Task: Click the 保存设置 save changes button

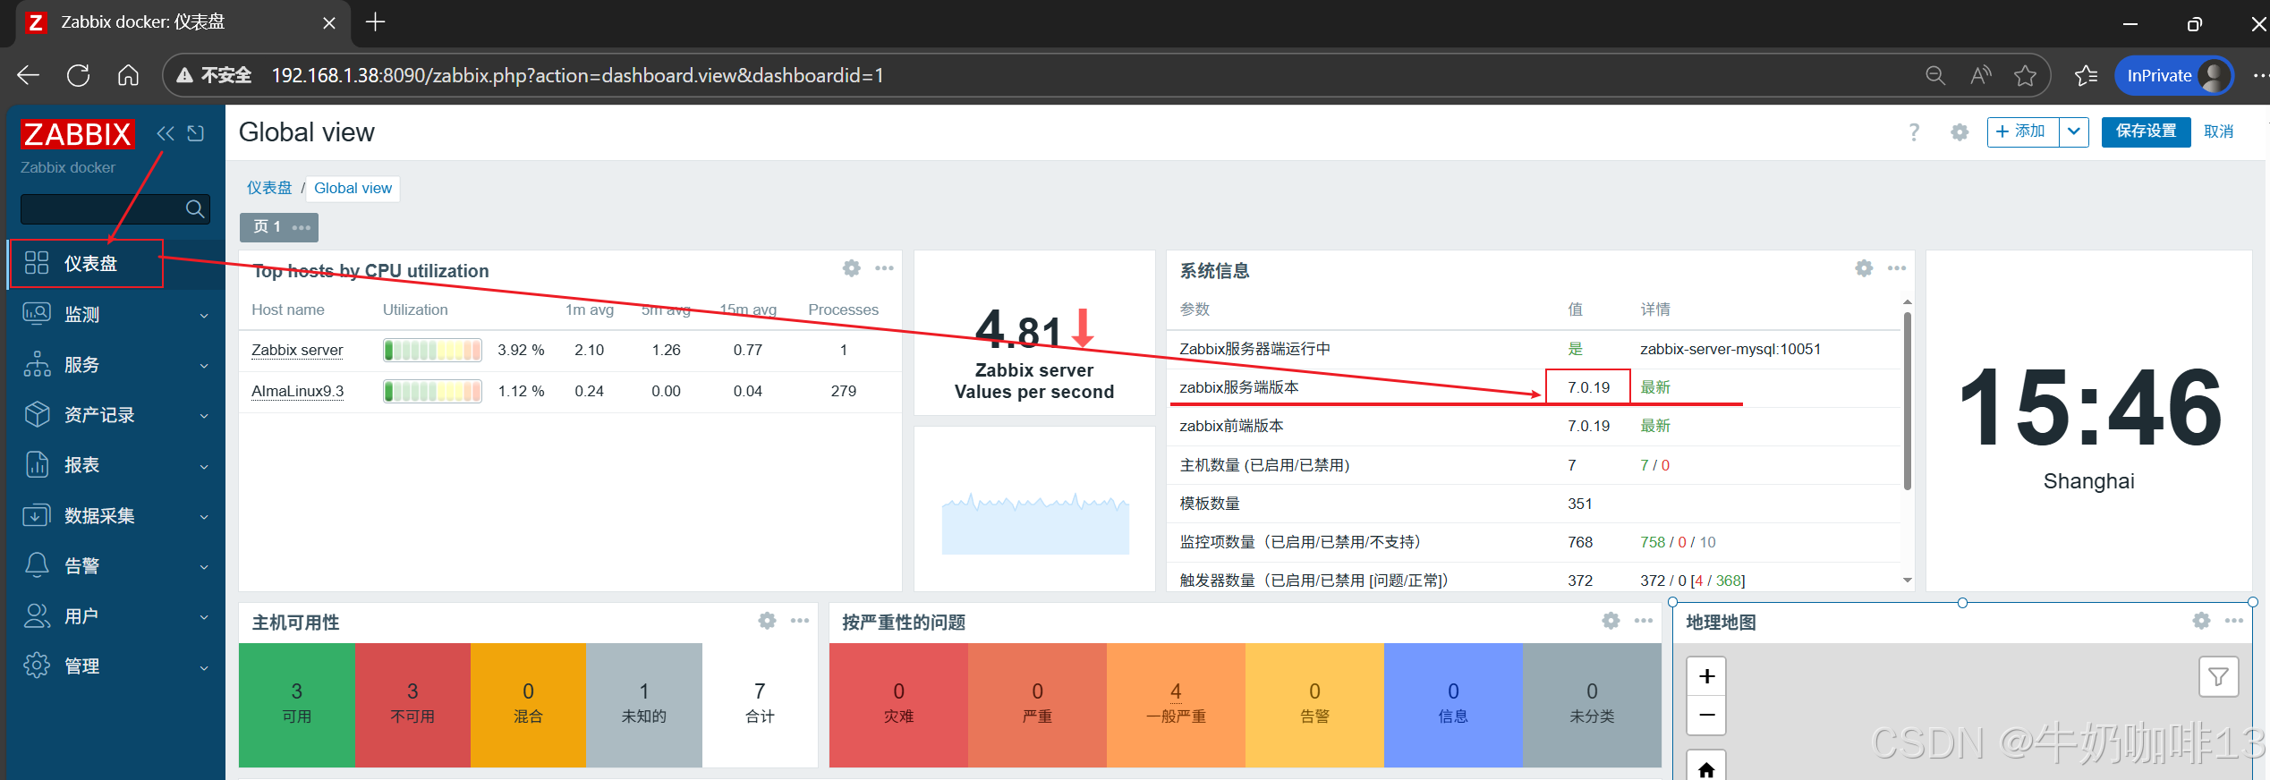Action: 2146,131
